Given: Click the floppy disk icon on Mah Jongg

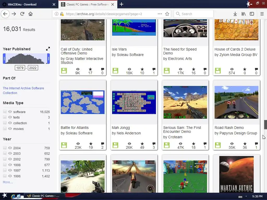Looking at the screenshot, I should coord(115,145).
